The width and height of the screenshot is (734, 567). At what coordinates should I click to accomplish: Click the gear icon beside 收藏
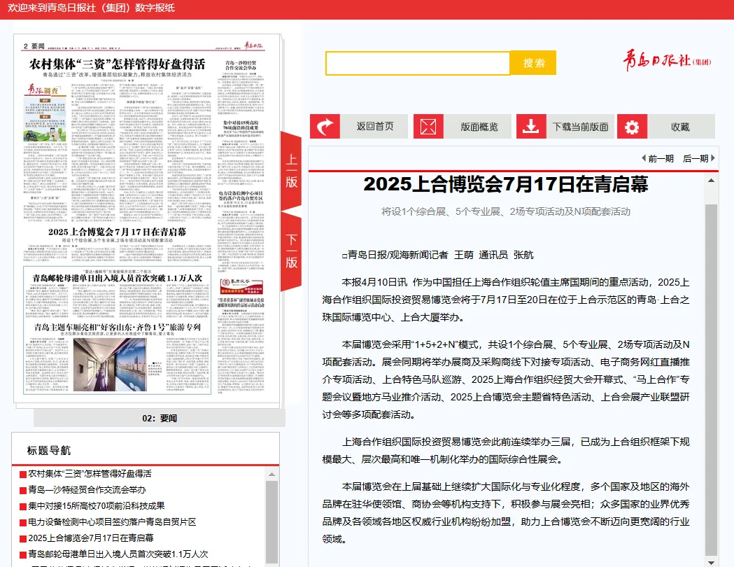click(632, 127)
